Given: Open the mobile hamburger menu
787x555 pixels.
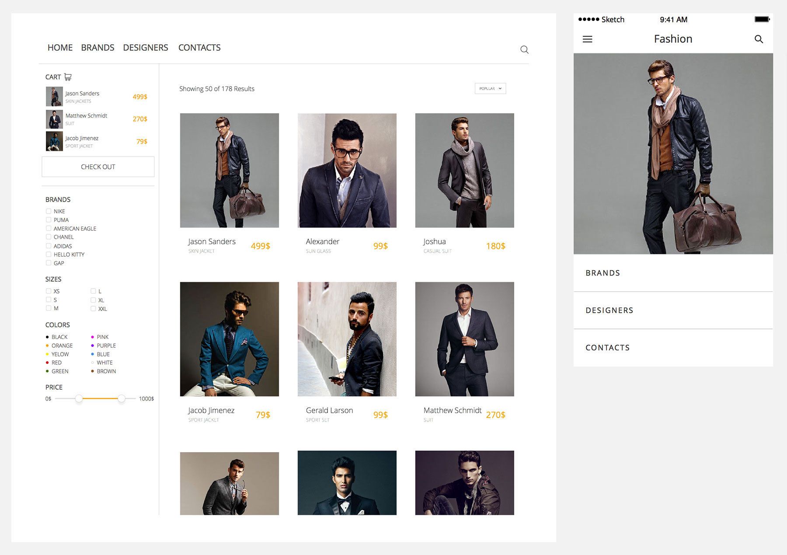Looking at the screenshot, I should 587,39.
